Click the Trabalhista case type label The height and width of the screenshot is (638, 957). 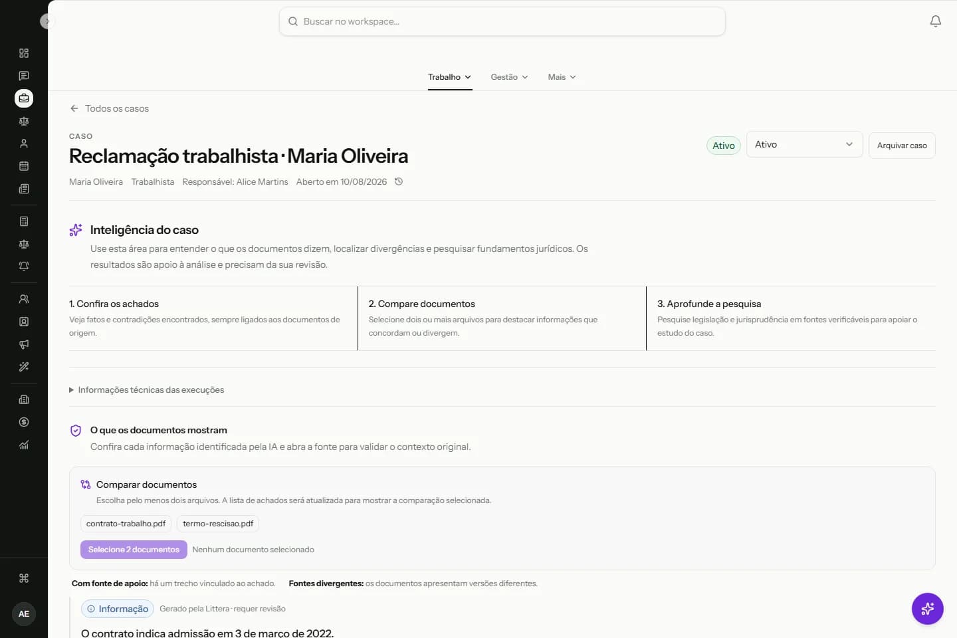point(152,181)
